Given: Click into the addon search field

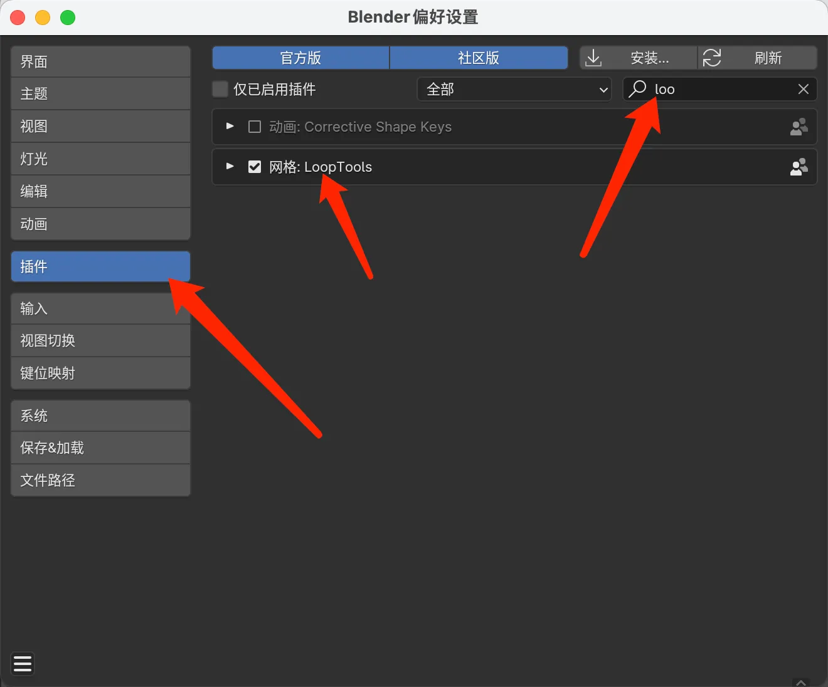Looking at the screenshot, I should click(720, 89).
